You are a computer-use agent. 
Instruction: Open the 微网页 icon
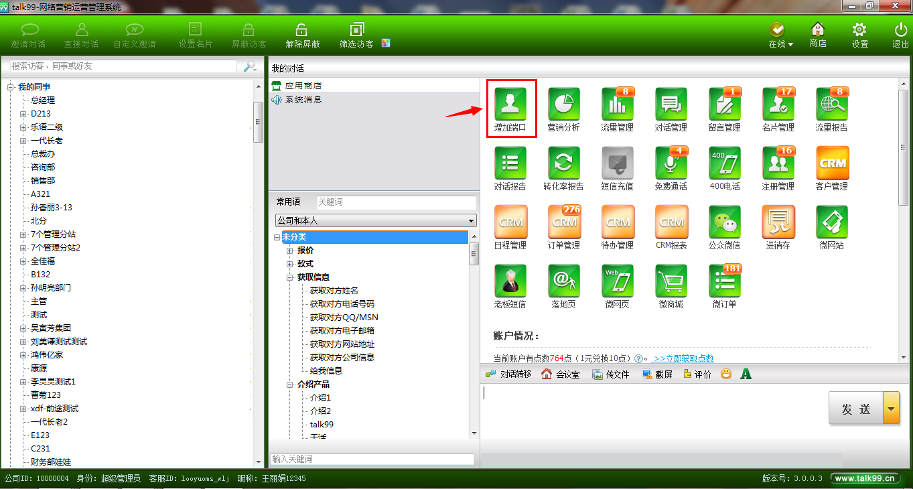(x=618, y=281)
